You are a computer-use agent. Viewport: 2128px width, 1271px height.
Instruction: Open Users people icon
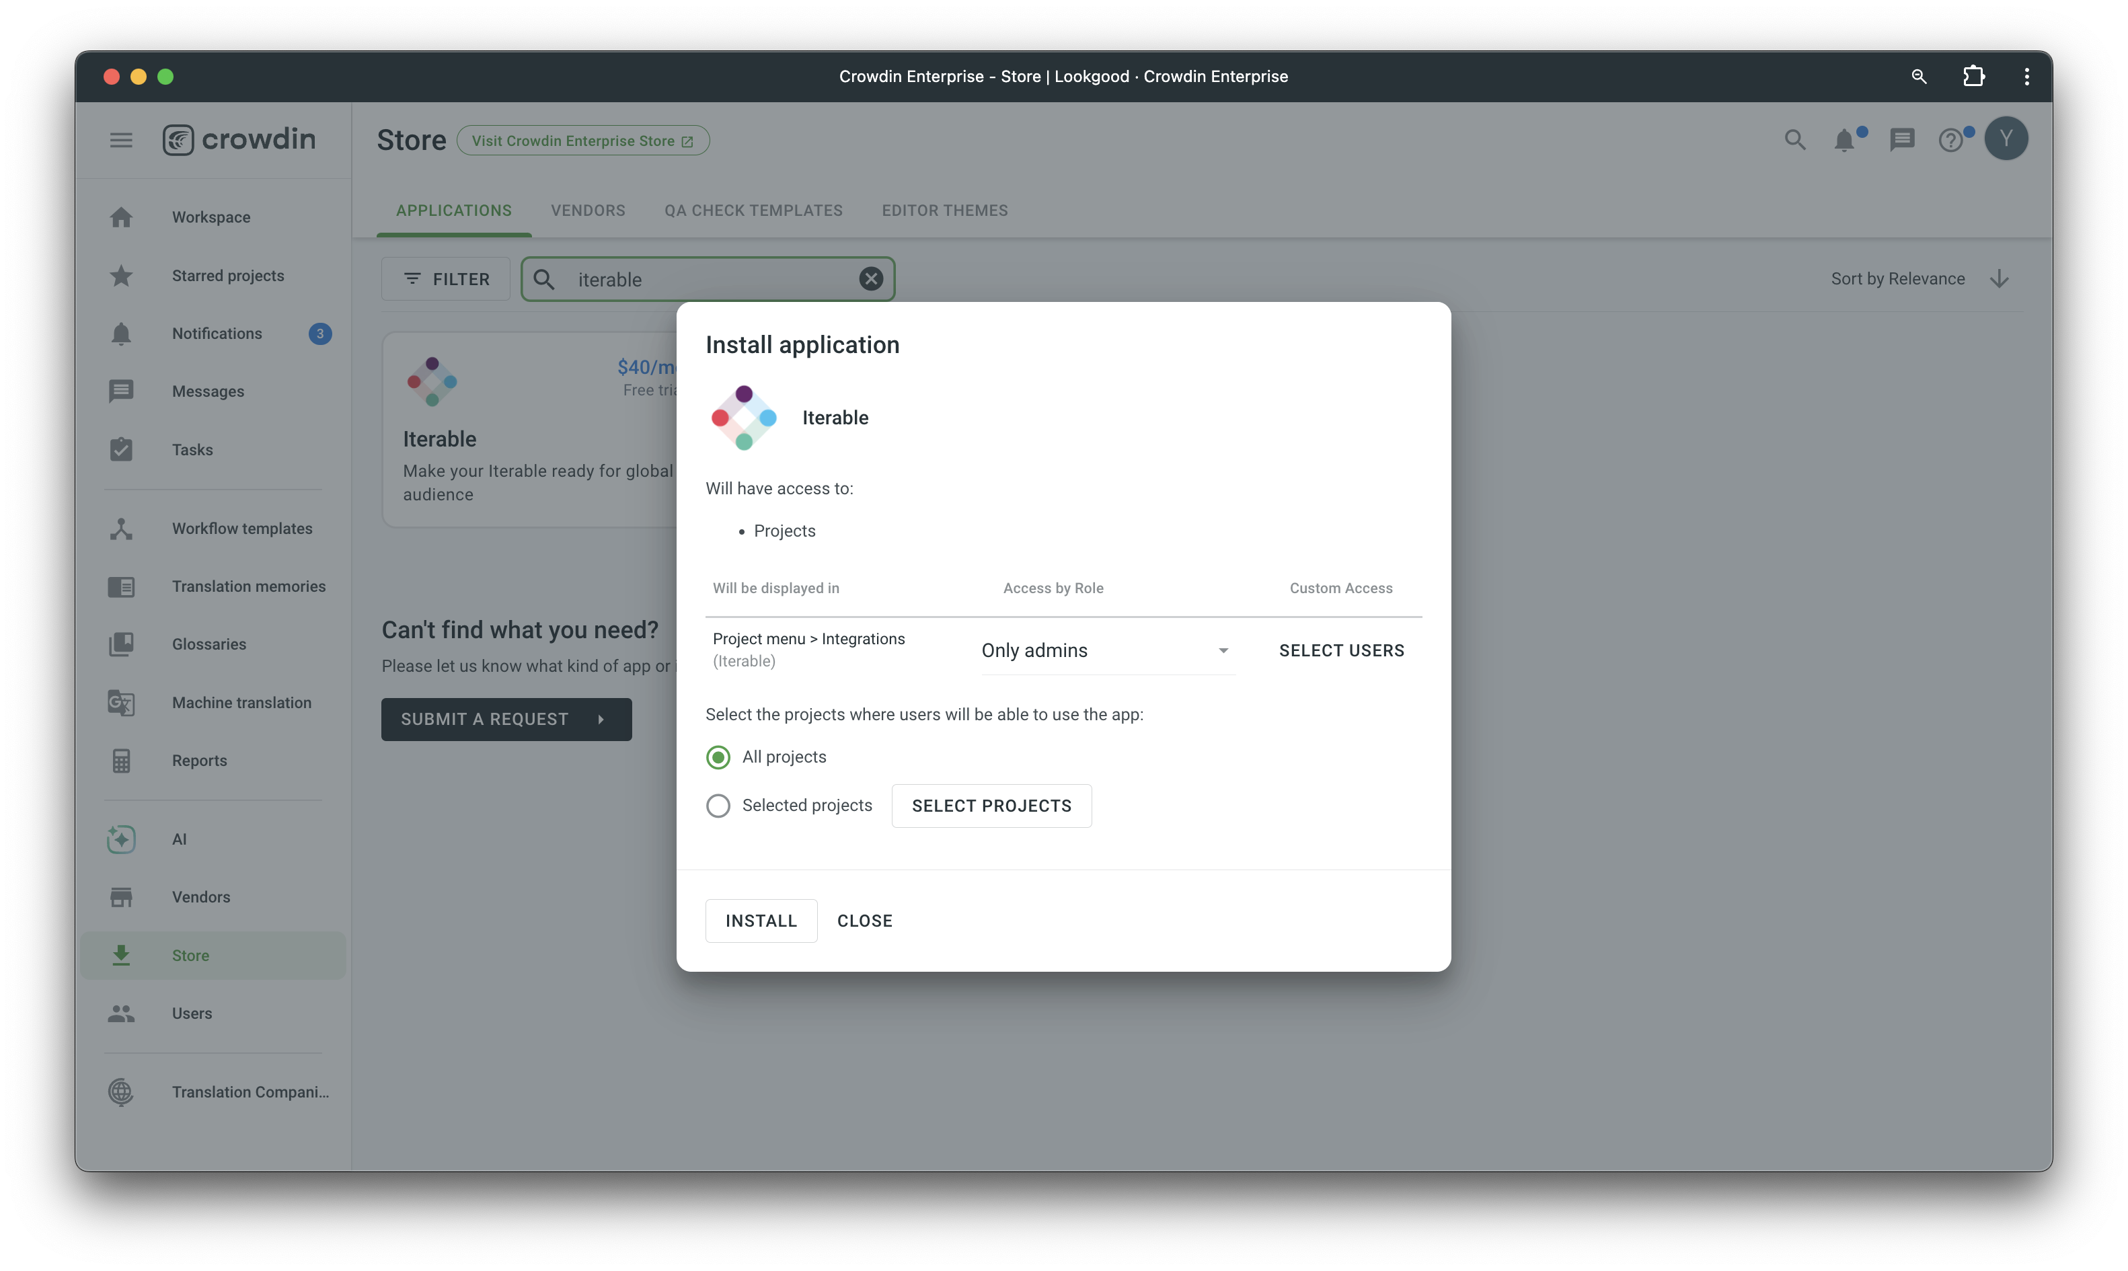click(121, 1013)
